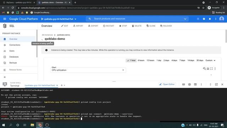Open Cloud Shell more options menu
This screenshot has height=128, width=227.
(201, 85)
